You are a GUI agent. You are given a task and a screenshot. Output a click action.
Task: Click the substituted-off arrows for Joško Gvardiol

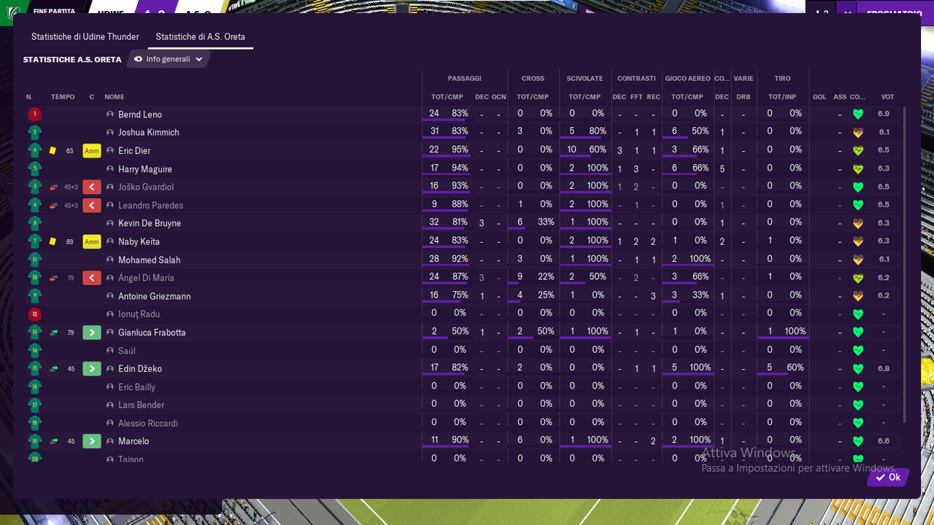click(53, 187)
